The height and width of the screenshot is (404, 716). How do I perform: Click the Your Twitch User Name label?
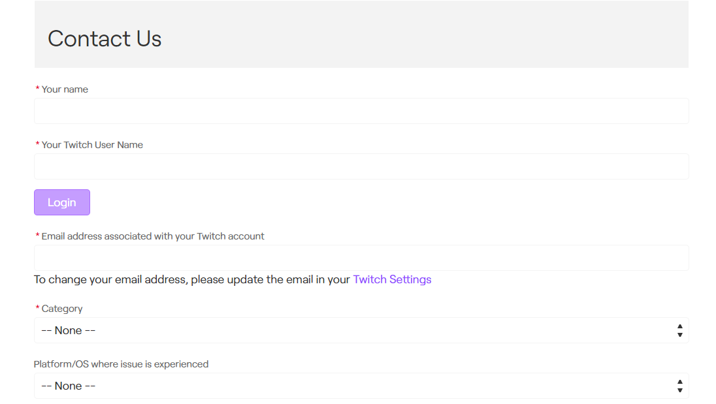pos(92,145)
